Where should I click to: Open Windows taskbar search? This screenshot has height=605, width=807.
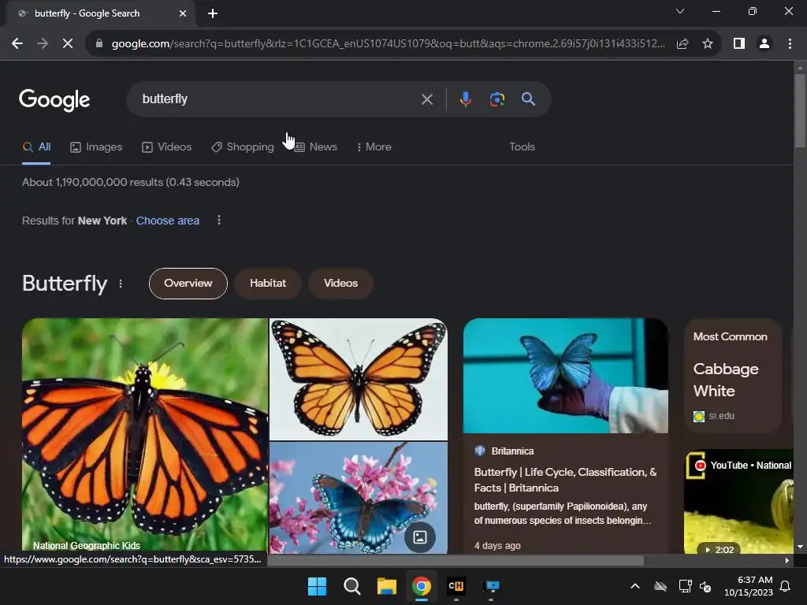click(x=352, y=586)
